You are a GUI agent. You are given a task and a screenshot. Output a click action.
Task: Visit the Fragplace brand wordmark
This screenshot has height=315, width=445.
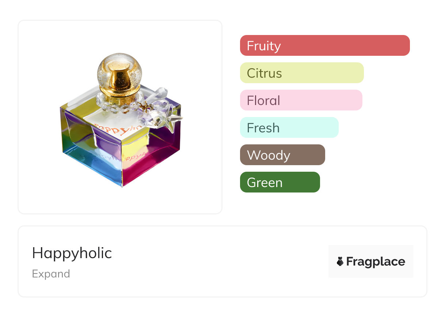click(x=376, y=262)
